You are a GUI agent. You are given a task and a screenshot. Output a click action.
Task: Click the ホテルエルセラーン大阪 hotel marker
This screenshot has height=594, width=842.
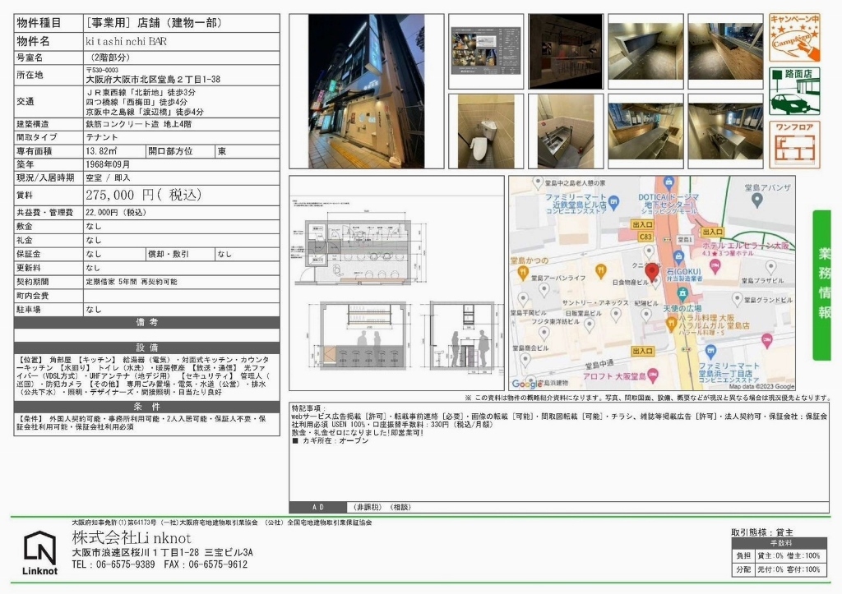715,265
